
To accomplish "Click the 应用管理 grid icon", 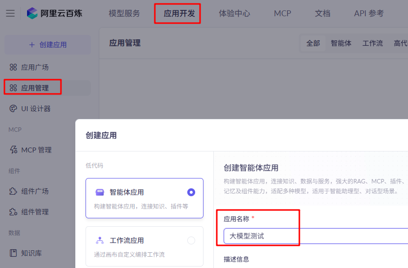I will tap(13, 88).
